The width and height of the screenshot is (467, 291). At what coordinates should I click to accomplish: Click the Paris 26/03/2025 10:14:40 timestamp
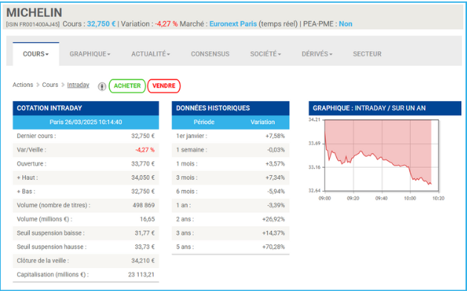pos(86,122)
